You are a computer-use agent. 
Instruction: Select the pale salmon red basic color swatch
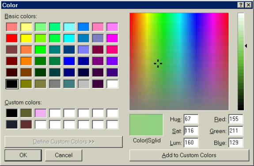click(x=12, y=27)
